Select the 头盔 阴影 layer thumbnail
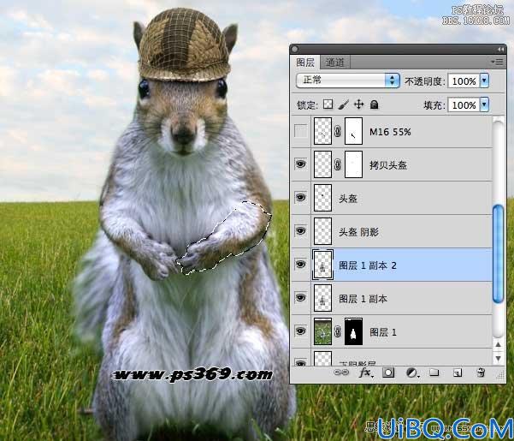Image resolution: width=514 pixels, height=441 pixels. 322,231
